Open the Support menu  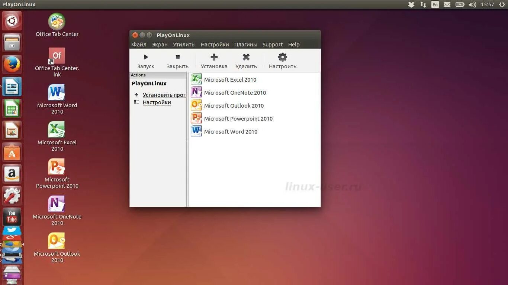273,45
